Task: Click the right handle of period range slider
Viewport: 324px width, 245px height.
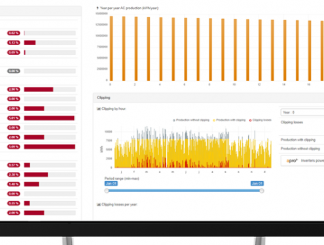Action: [262, 191]
